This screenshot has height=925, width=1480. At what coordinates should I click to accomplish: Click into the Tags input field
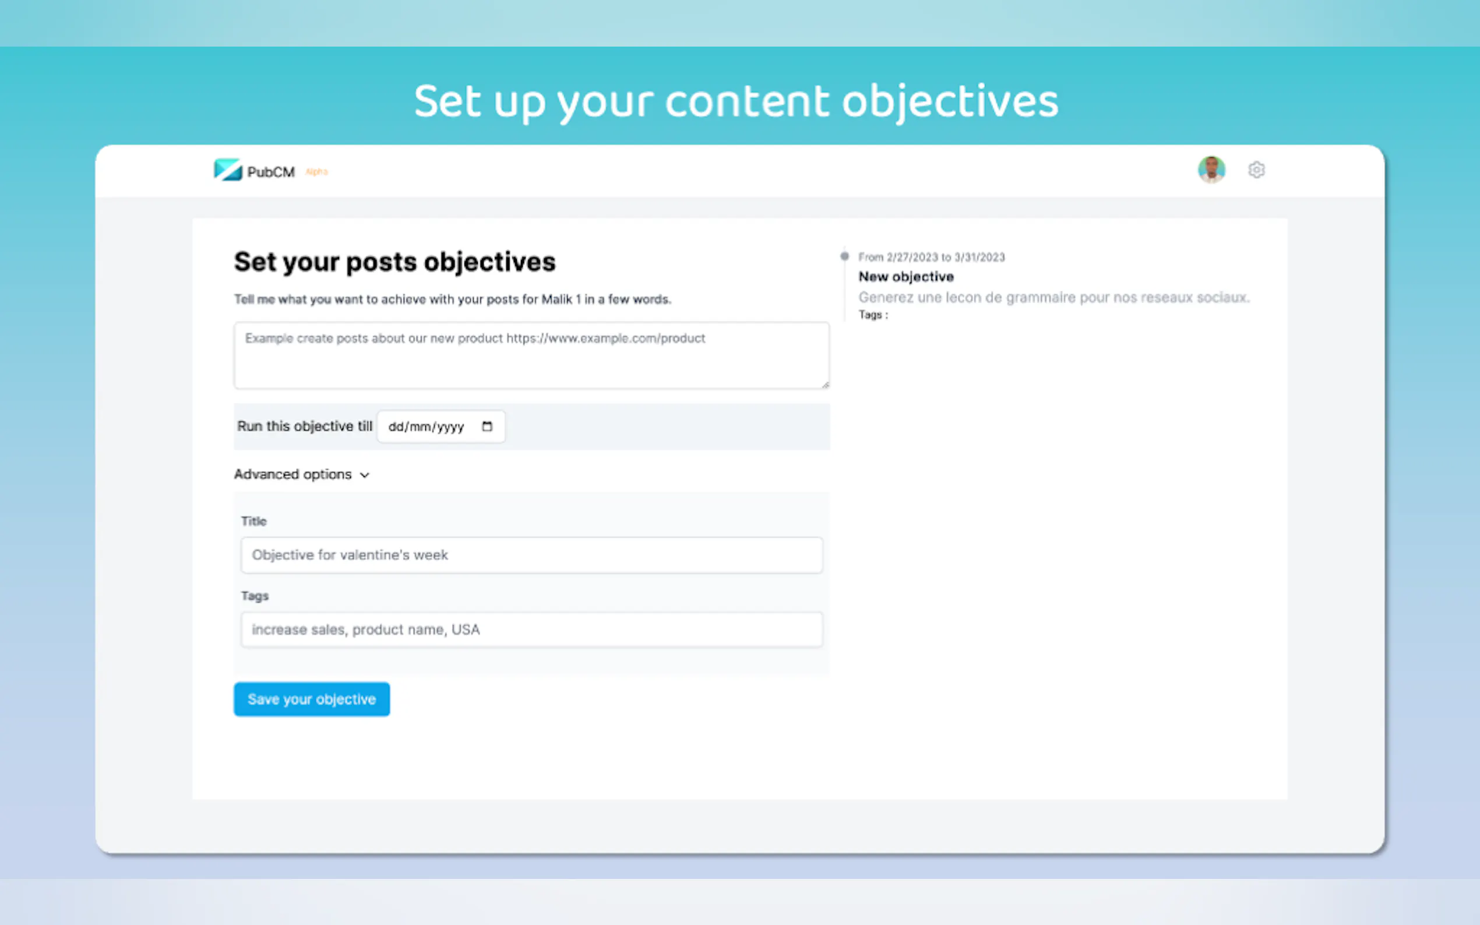click(x=531, y=630)
